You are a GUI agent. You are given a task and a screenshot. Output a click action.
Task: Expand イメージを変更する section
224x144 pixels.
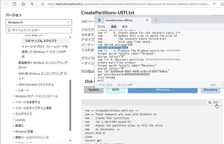click(14, 102)
